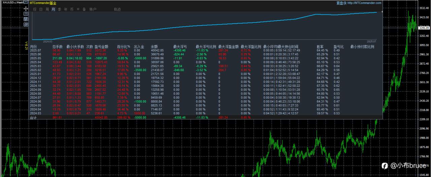Select the 2024.11 month row

(x=206, y=82)
